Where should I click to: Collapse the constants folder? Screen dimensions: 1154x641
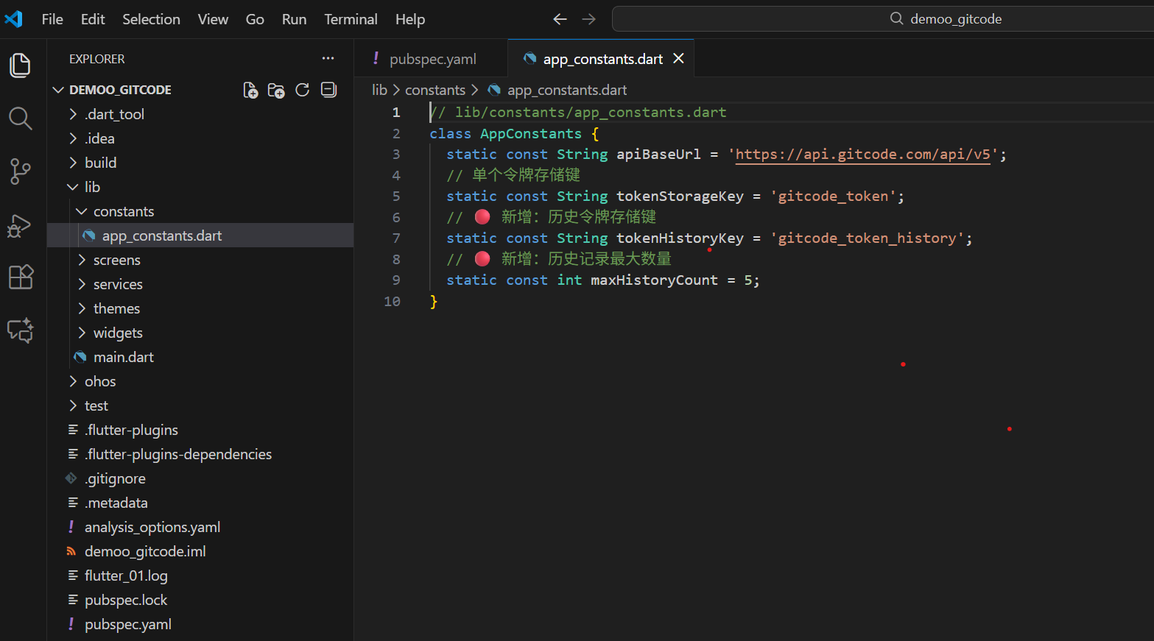(200, 211)
